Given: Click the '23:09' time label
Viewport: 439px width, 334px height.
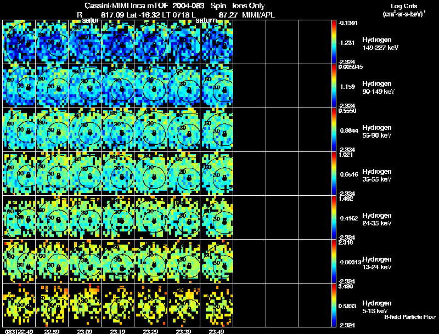Looking at the screenshot, I should point(85,332).
